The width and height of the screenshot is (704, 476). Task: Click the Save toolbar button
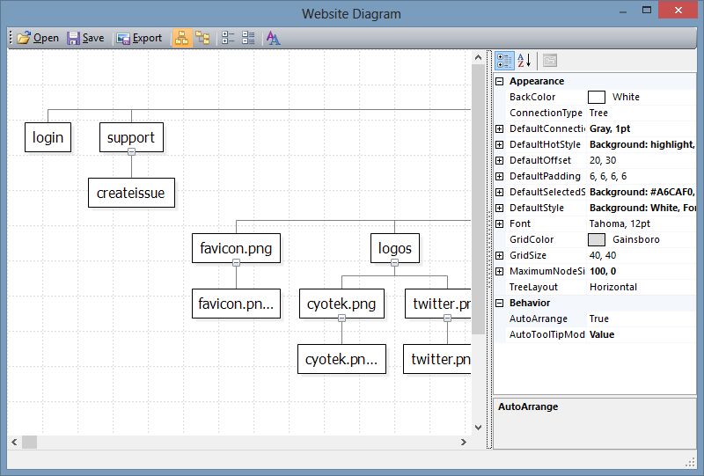85,38
